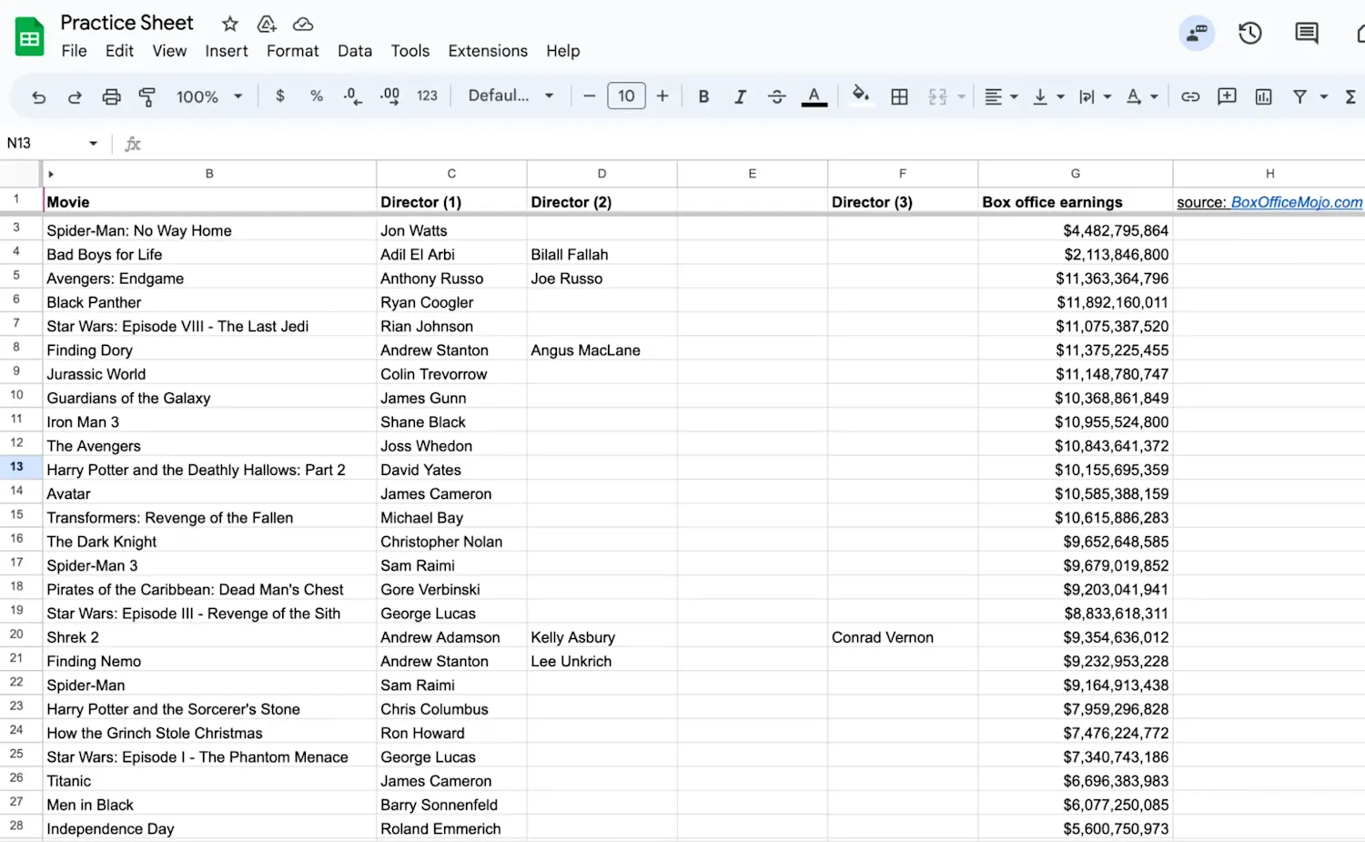Click the formula bar input
This screenshot has height=842, width=1365.
coord(755,143)
